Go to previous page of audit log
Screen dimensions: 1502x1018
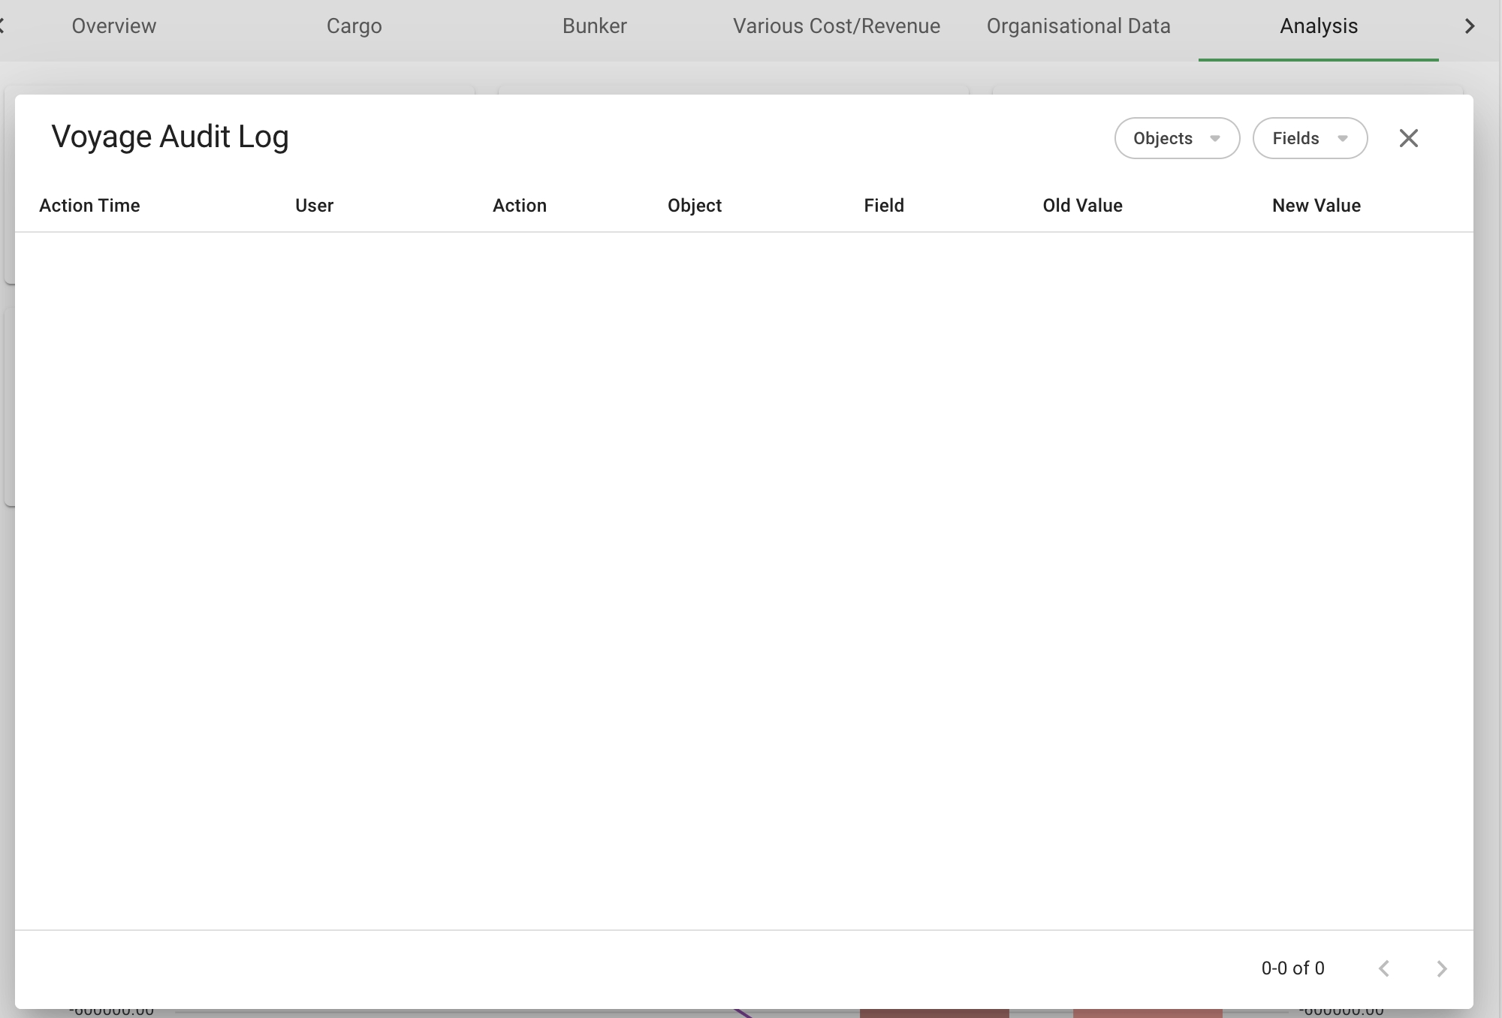(1384, 968)
